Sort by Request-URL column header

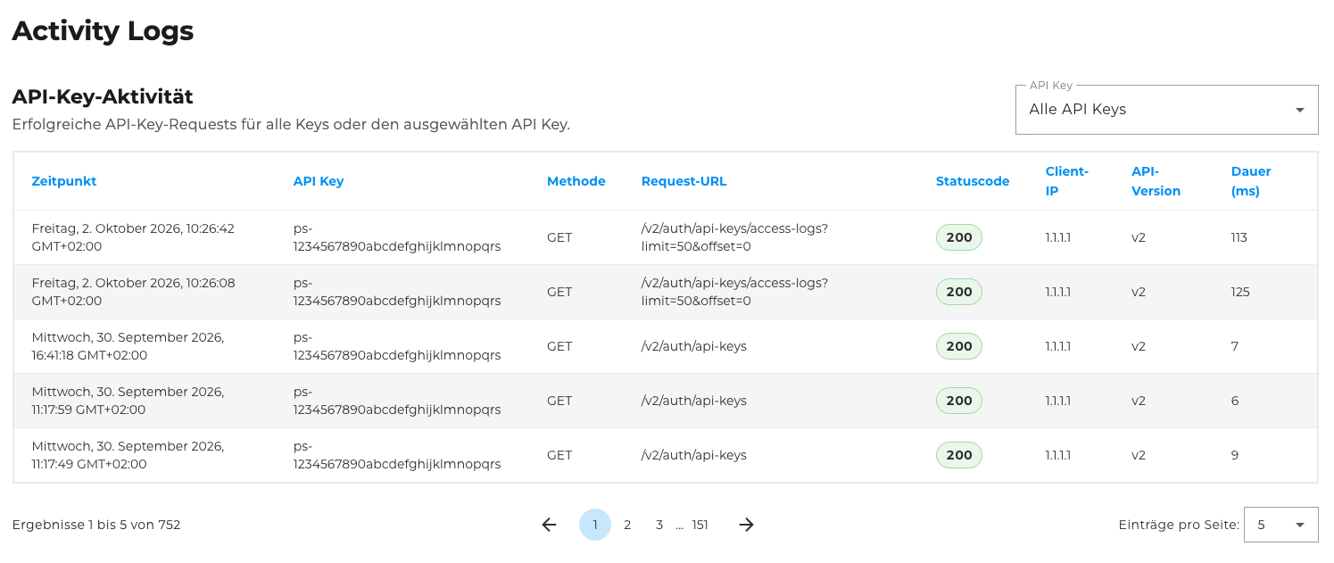click(x=684, y=181)
